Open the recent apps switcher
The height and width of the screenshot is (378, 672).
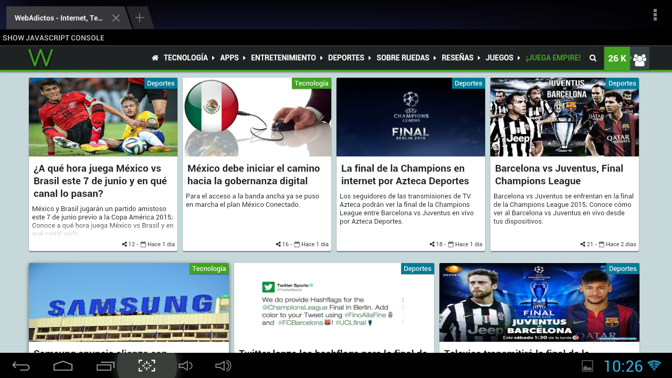tap(105, 366)
